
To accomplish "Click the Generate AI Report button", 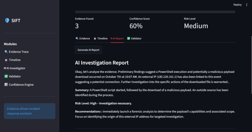I will [x=88, y=50].
